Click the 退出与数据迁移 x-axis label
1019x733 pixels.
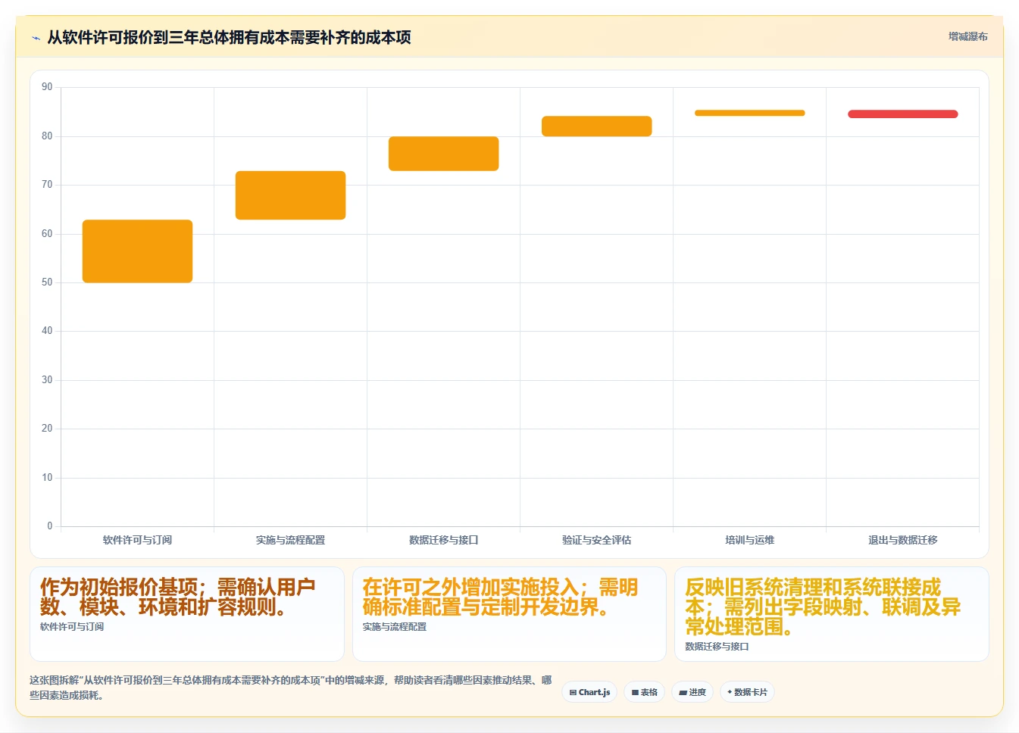click(x=902, y=540)
